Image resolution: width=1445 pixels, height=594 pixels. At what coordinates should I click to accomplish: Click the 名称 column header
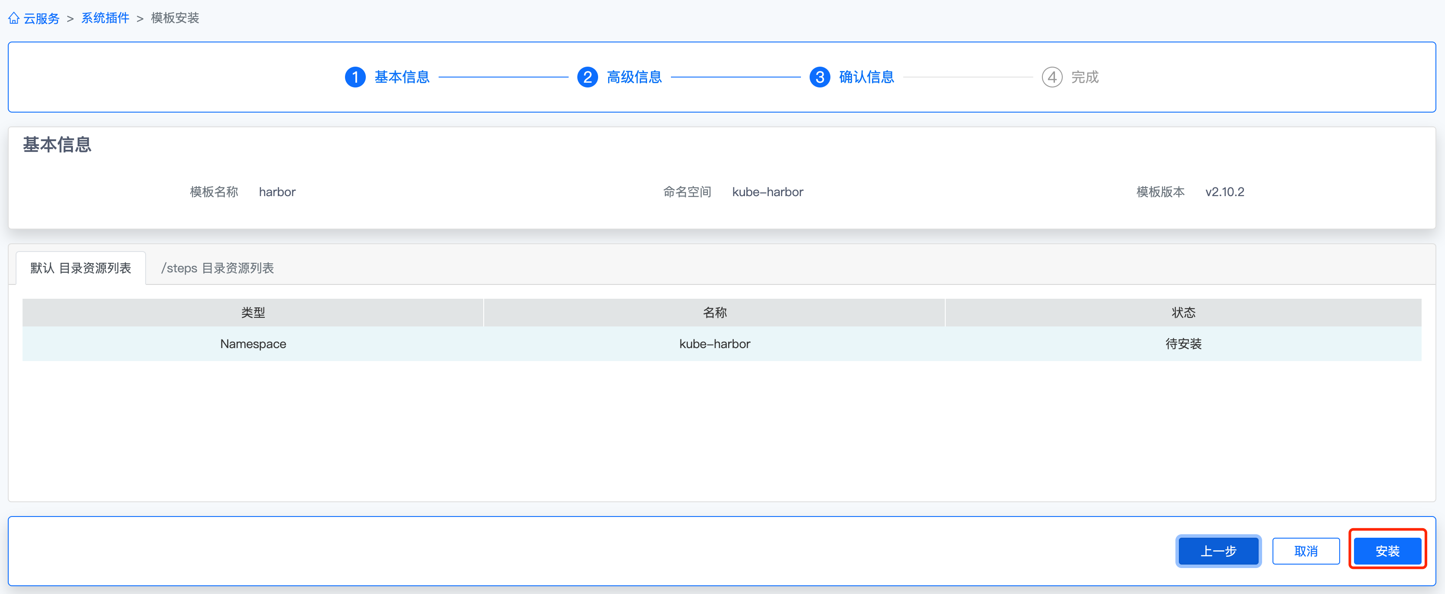tap(715, 313)
